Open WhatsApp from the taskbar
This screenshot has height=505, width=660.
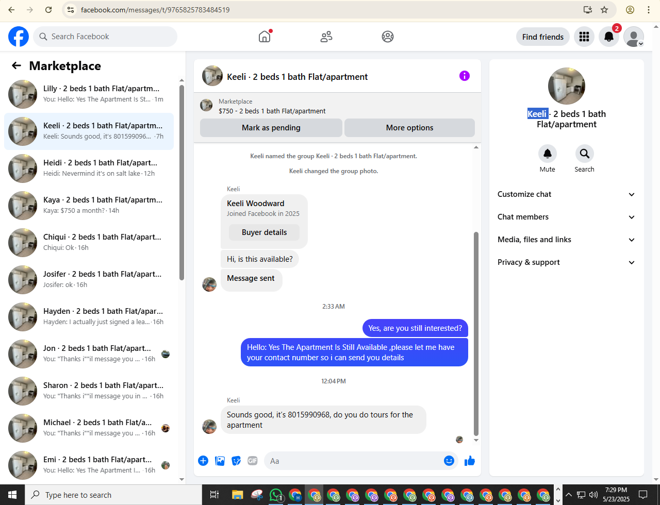(x=276, y=495)
